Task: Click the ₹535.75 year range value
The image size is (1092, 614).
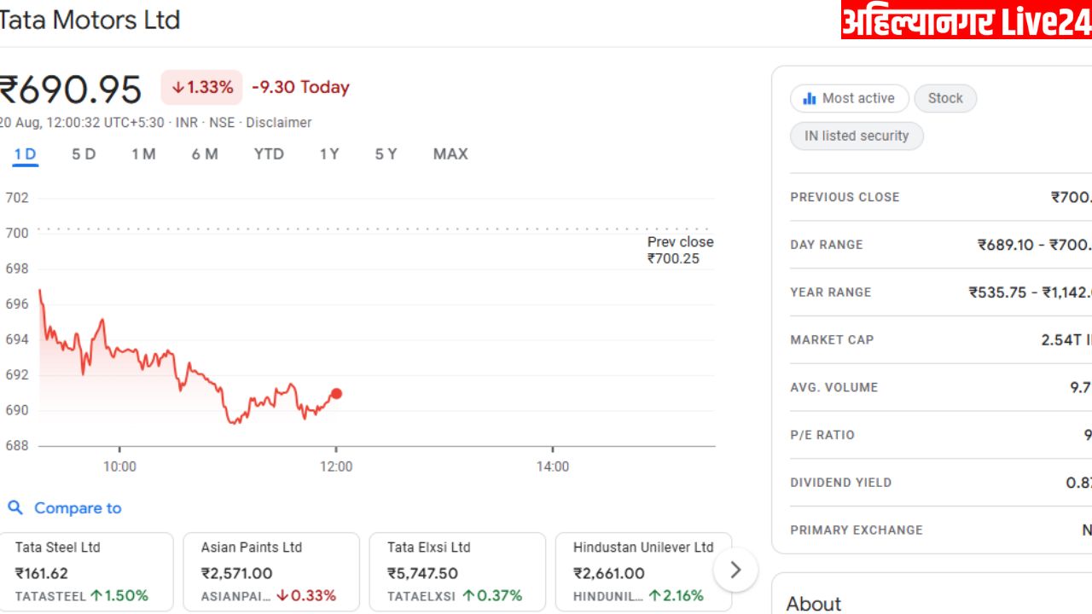Action: (997, 293)
